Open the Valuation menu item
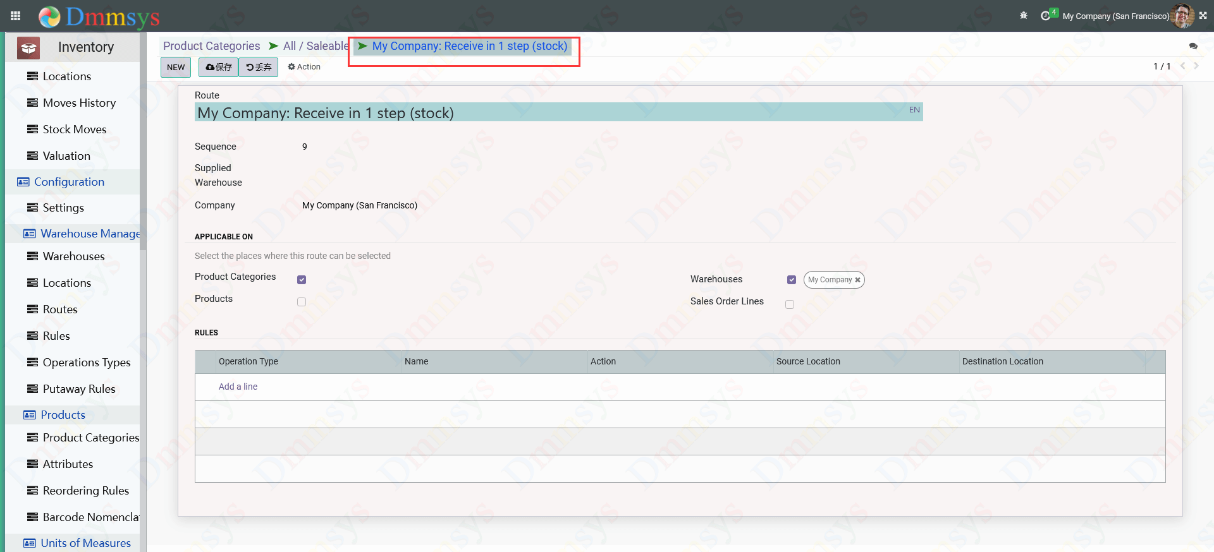This screenshot has width=1214, height=552. (66, 155)
